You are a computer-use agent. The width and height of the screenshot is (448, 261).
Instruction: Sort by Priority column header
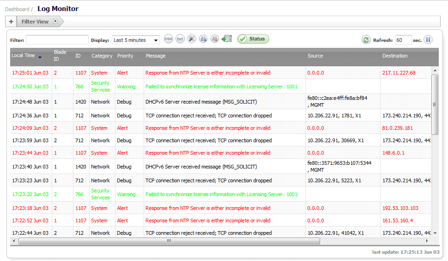[x=125, y=56]
